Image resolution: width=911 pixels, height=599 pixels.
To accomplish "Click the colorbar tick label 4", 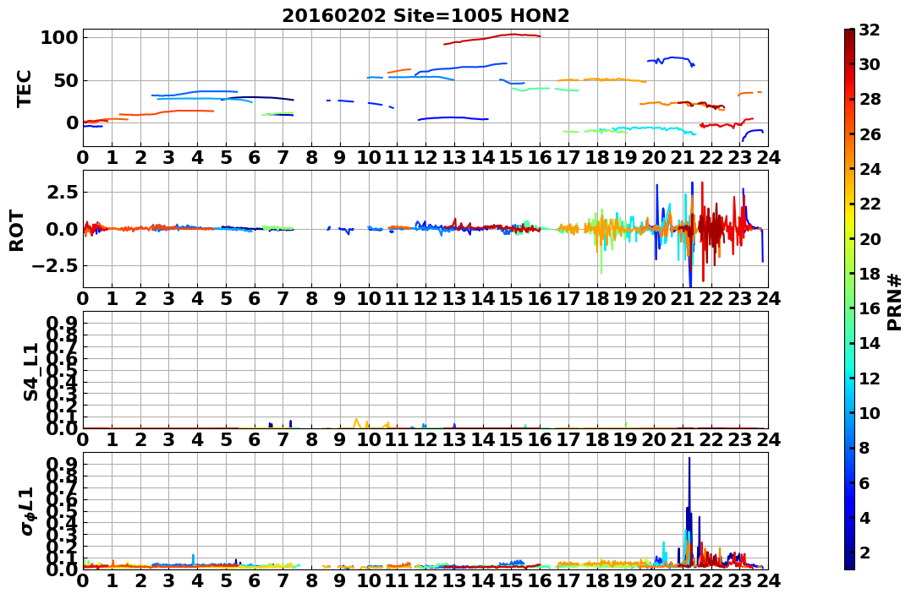I will [x=864, y=517].
